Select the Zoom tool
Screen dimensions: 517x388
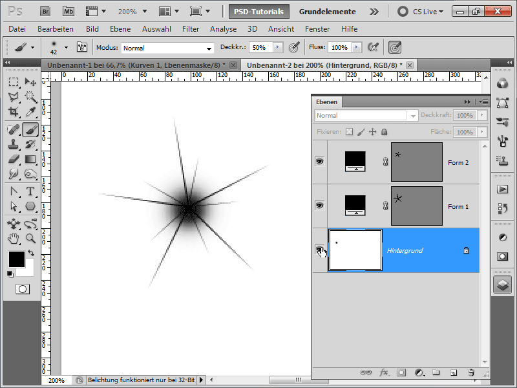click(30, 238)
